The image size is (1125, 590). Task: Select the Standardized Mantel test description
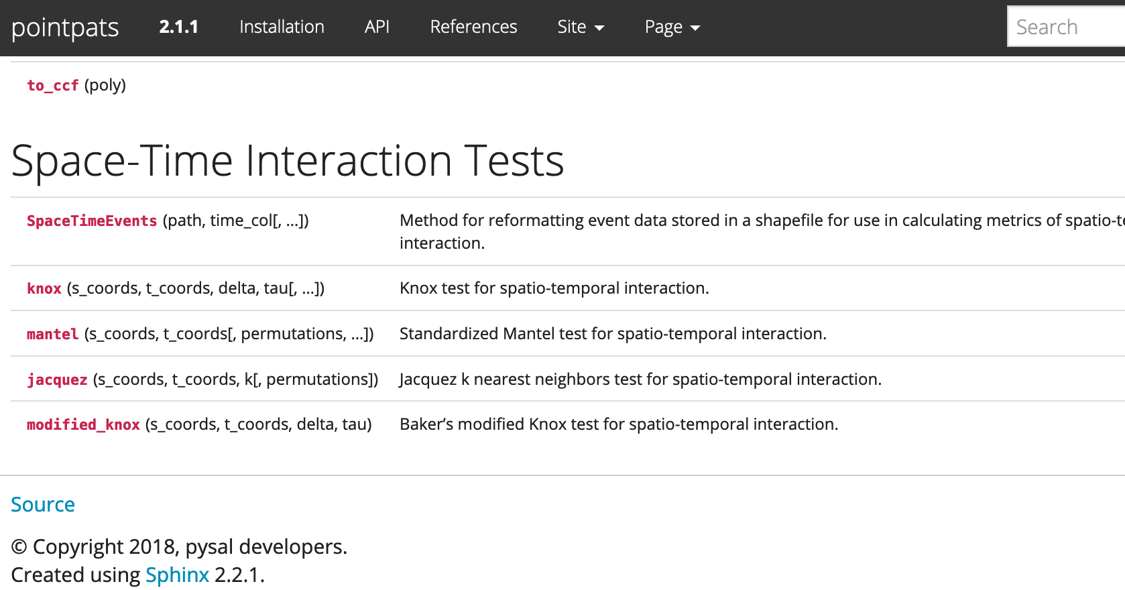(x=613, y=334)
